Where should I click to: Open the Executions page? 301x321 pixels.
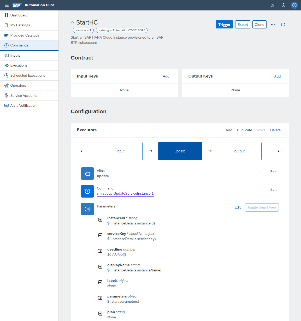(29, 66)
